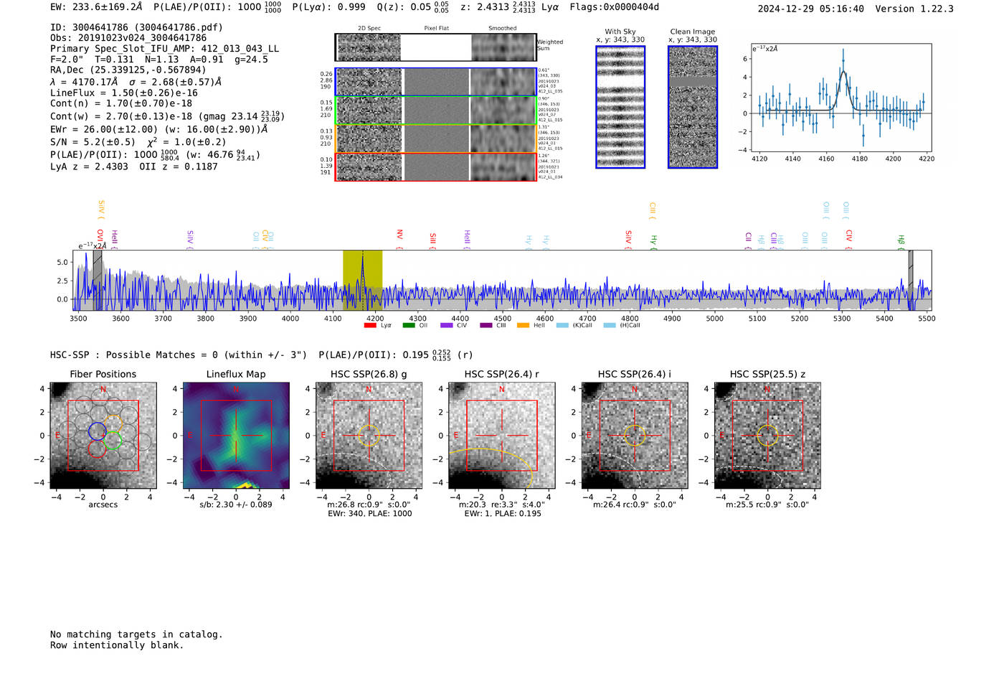The height and width of the screenshot is (684, 1004).
Task: Click the NV line marker label
Action: click(x=399, y=236)
